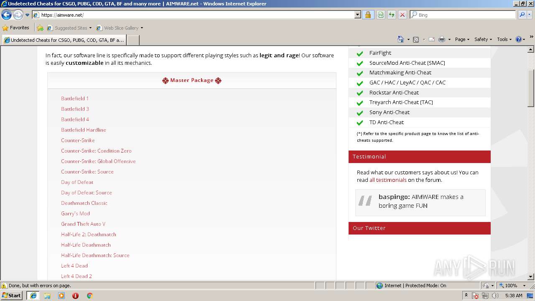
Task: Click the browser Forward arrow button
Action: click(18, 15)
